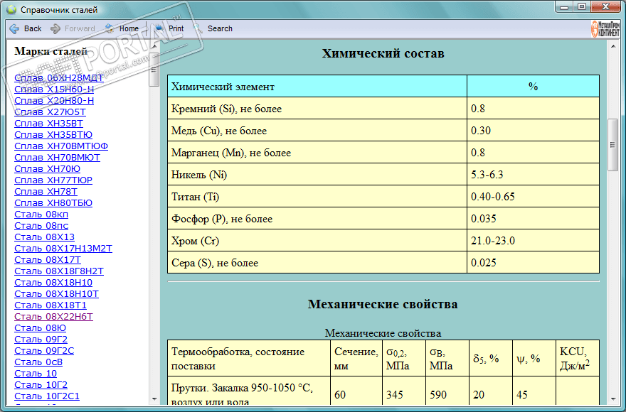The height and width of the screenshot is (412, 626).
Task: Open link Сплав Х27Ю5Т
Action: point(51,112)
